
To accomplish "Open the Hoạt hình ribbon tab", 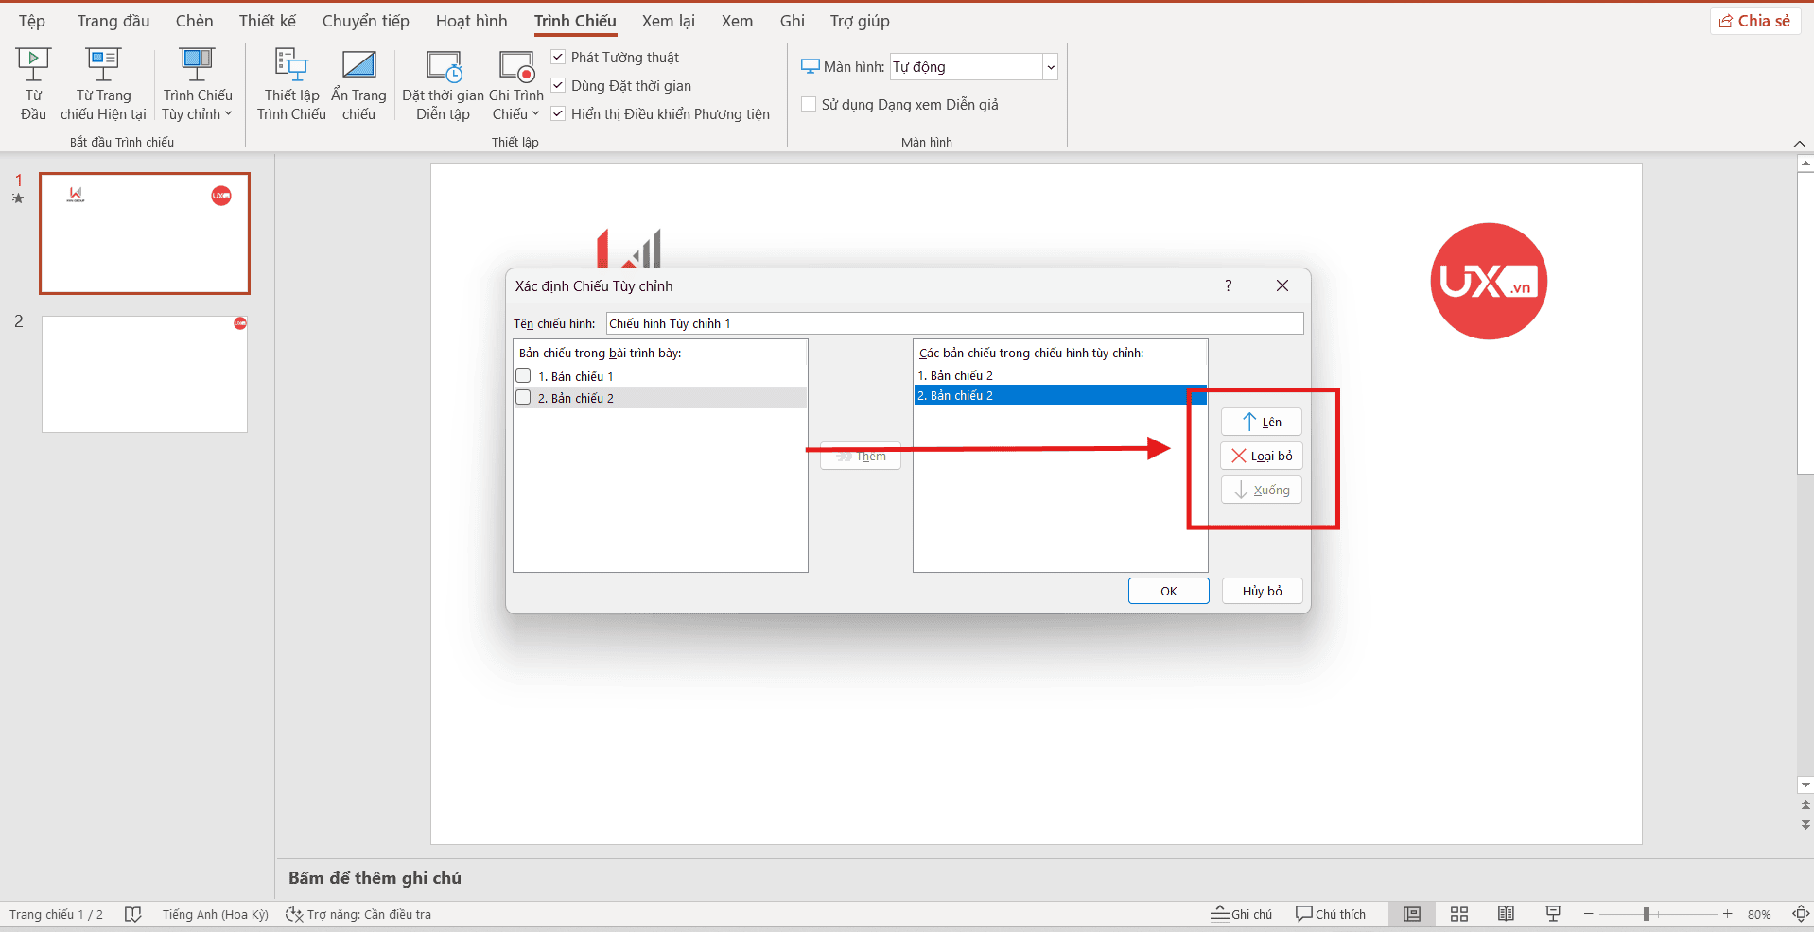I will coord(471,21).
